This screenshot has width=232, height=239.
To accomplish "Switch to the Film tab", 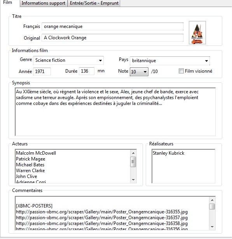I will point(8,3).
